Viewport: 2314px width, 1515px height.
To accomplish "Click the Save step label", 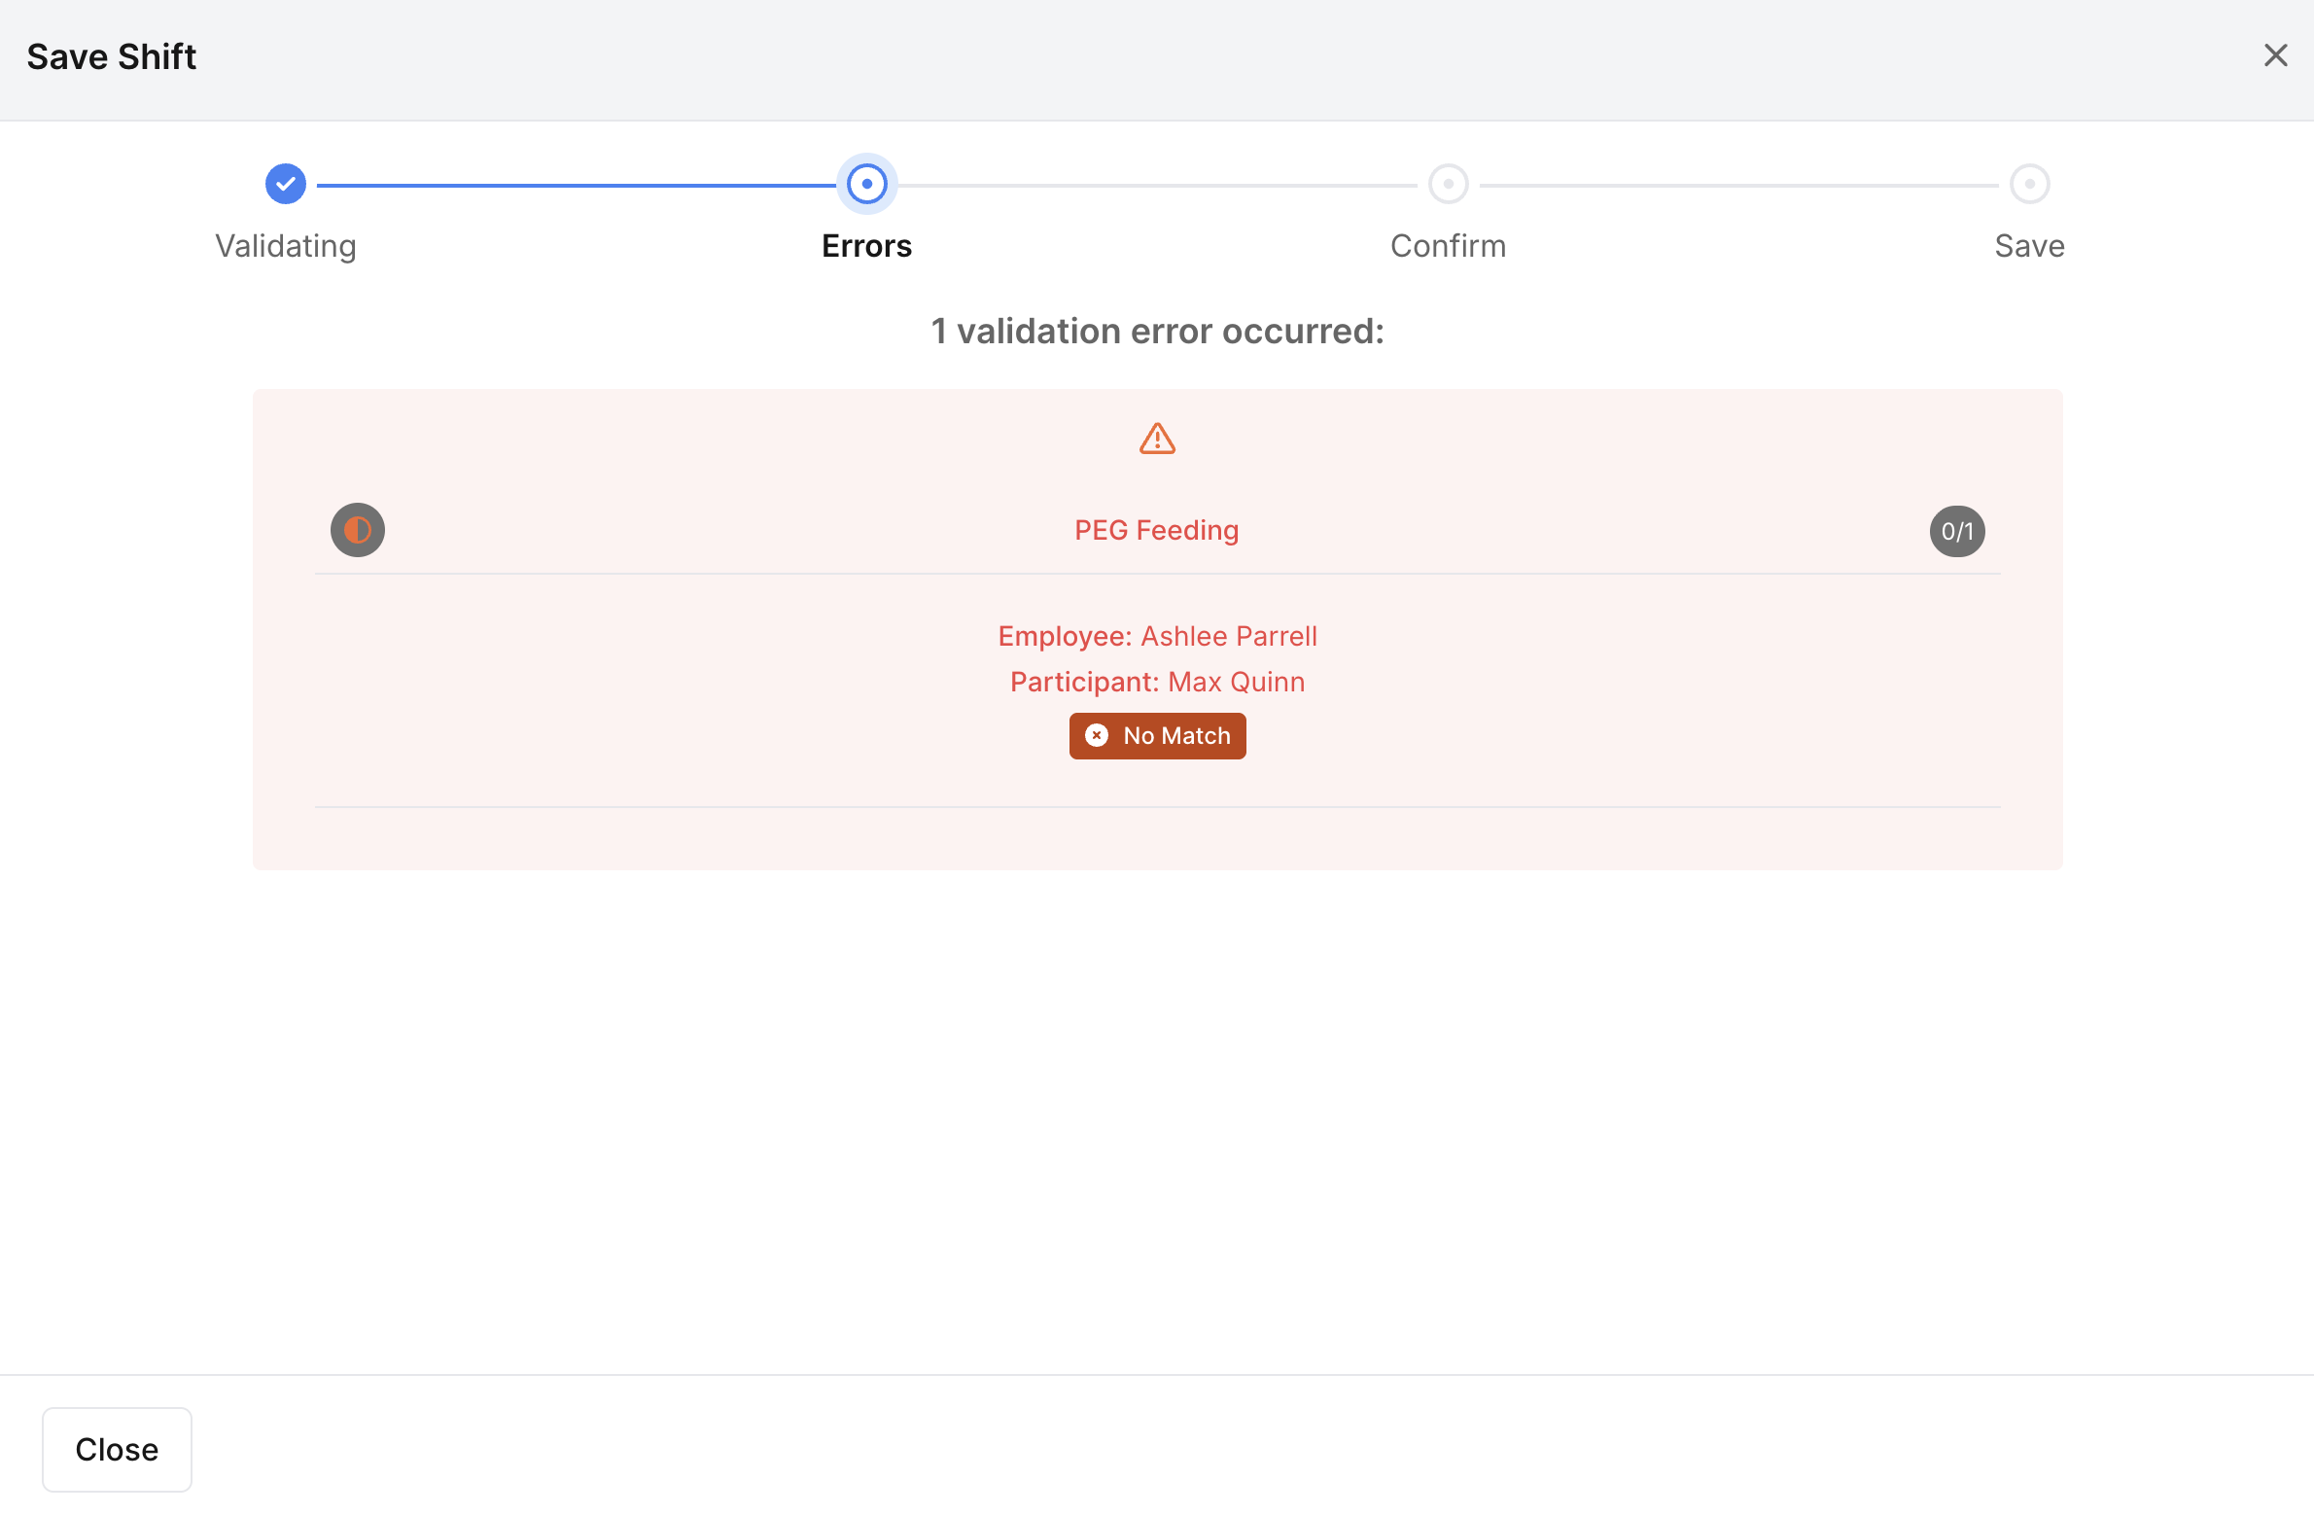I will (x=2029, y=246).
